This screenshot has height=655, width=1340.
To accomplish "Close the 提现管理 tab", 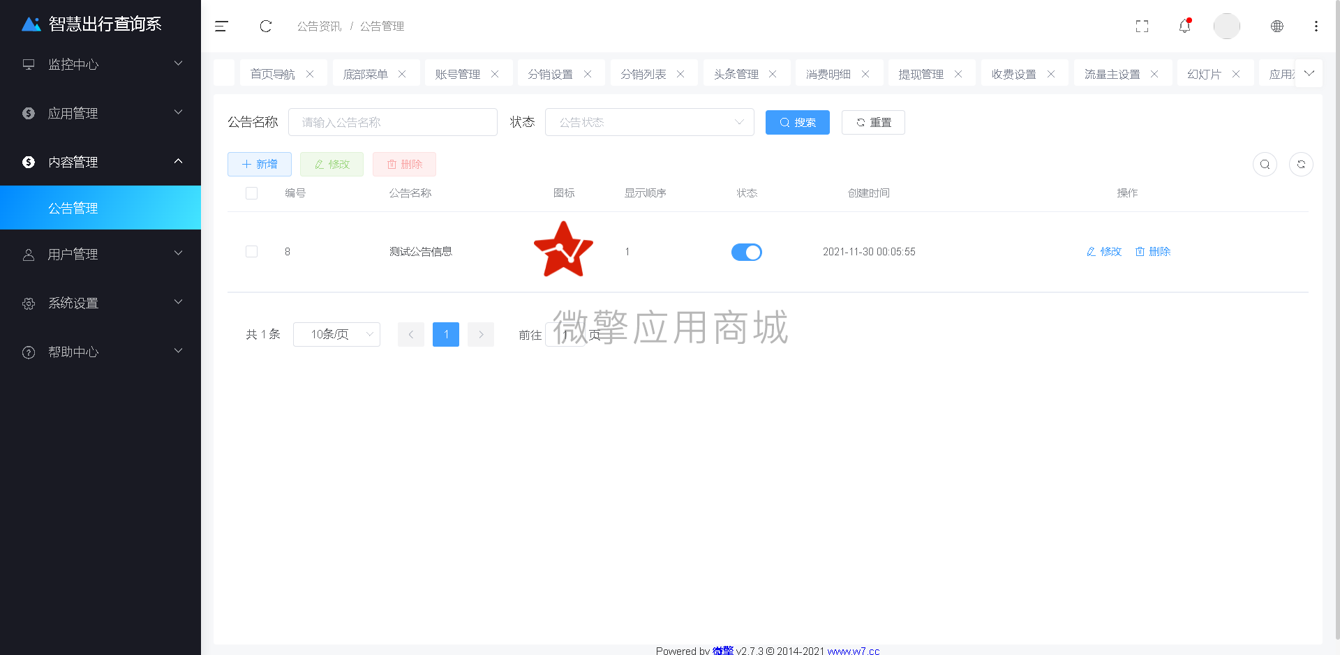I will point(958,74).
